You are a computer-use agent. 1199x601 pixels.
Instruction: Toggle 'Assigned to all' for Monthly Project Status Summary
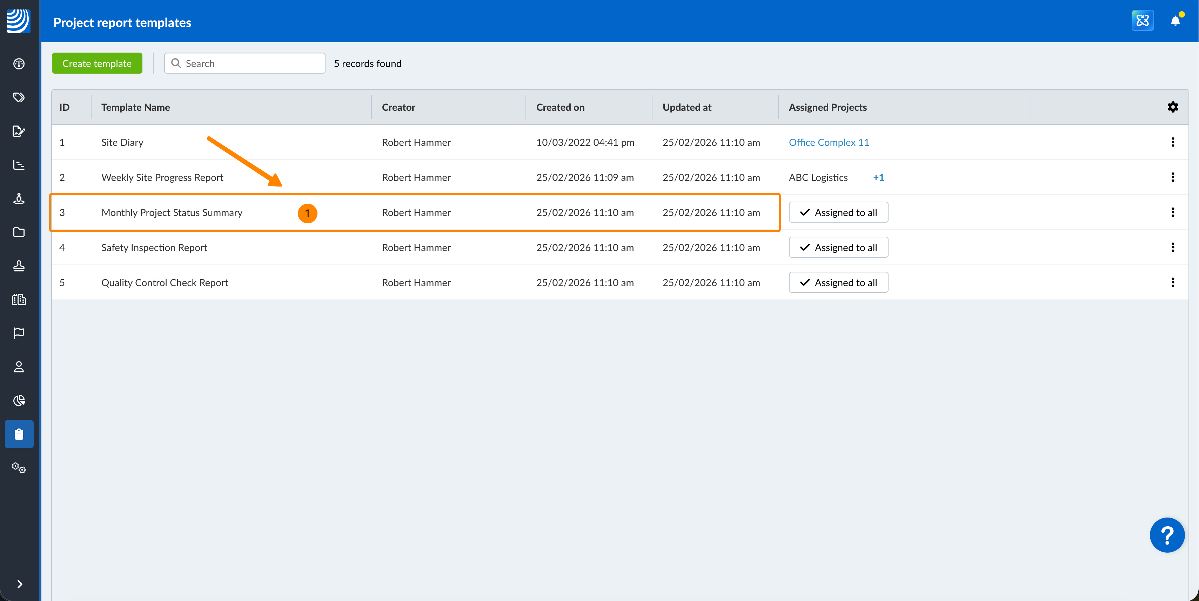[838, 212]
